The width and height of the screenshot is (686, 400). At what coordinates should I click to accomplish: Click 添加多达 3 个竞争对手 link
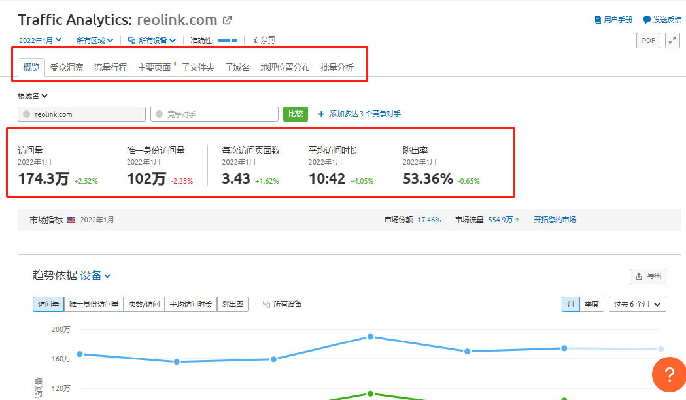(365, 114)
